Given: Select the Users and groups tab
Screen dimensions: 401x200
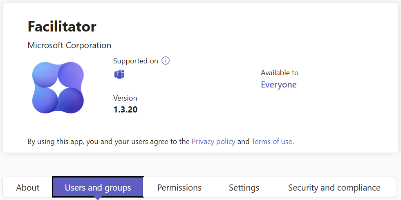Looking at the screenshot, I should coord(98,187).
